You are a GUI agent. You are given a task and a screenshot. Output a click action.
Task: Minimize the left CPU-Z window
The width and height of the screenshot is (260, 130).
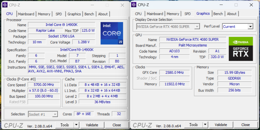point(92,5)
